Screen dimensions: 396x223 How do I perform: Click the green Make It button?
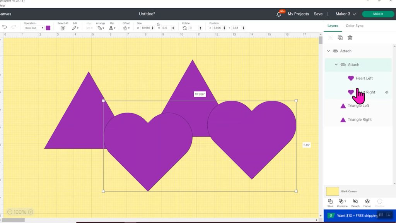[x=378, y=14]
